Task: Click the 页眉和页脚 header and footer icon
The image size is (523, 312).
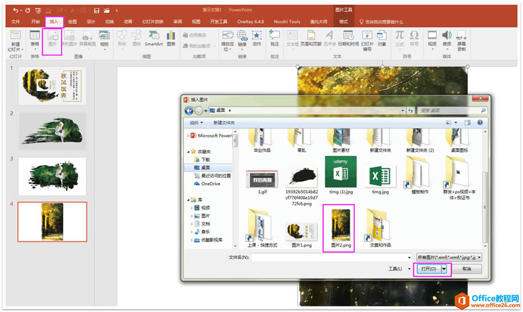Action: pos(311,35)
